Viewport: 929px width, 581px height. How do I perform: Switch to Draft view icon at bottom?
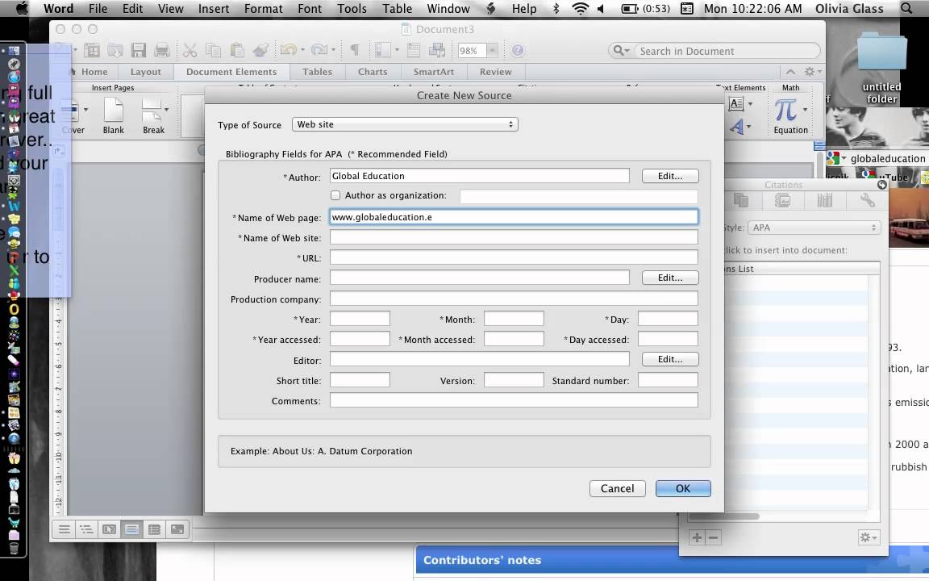[64, 529]
